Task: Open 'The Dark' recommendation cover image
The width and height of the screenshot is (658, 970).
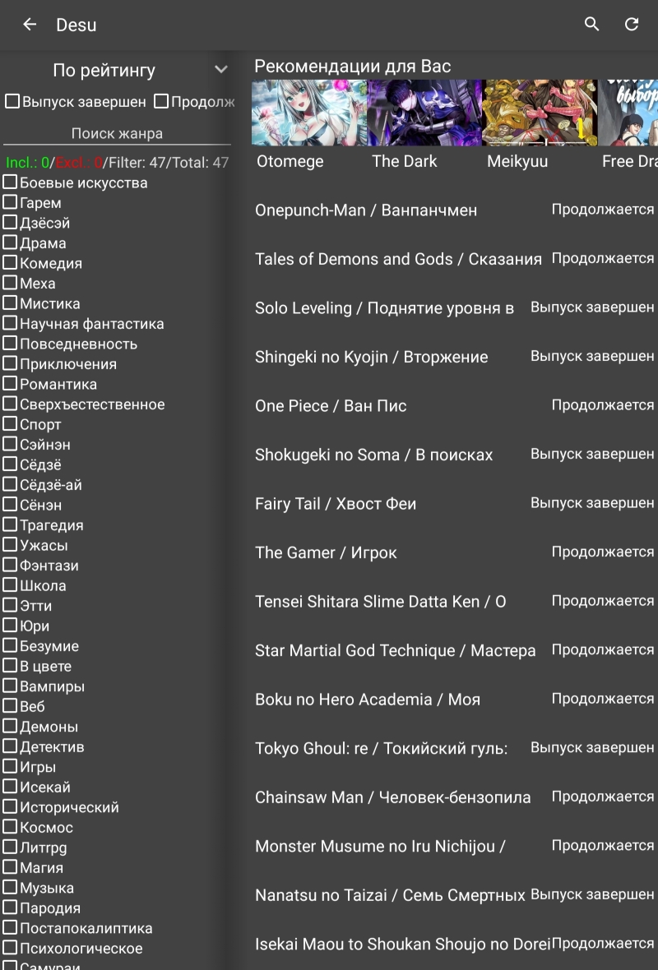Action: (424, 113)
